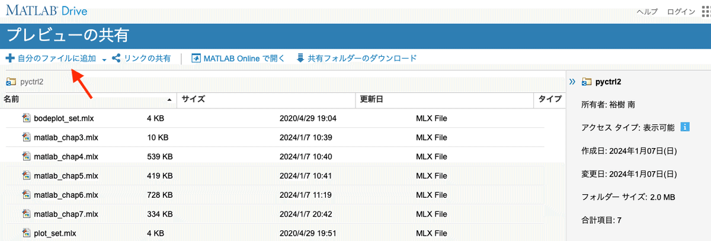The height and width of the screenshot is (241, 711).
Task: Click the 10 KB size cell
Action: click(x=158, y=137)
